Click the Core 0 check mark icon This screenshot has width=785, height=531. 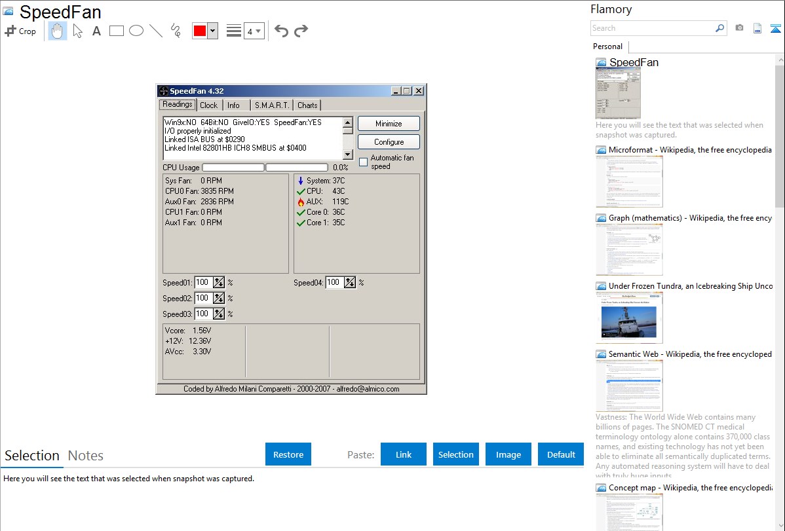pos(301,212)
